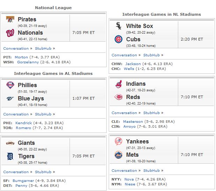Screen dimensions: 216x191
Task: Click the Pirates team logo
Action: [x=10, y=19]
